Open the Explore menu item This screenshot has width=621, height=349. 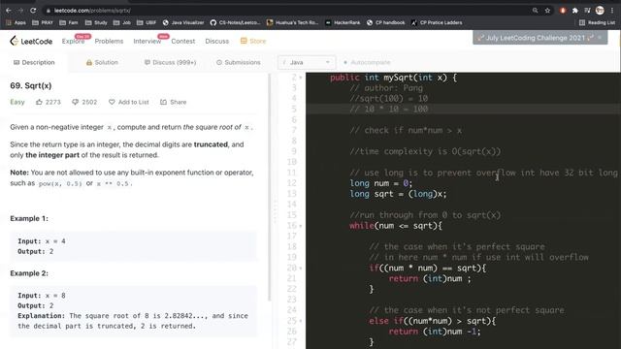click(73, 41)
